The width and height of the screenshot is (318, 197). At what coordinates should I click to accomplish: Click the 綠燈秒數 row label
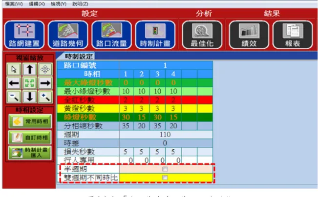pyautogui.click(x=80, y=117)
